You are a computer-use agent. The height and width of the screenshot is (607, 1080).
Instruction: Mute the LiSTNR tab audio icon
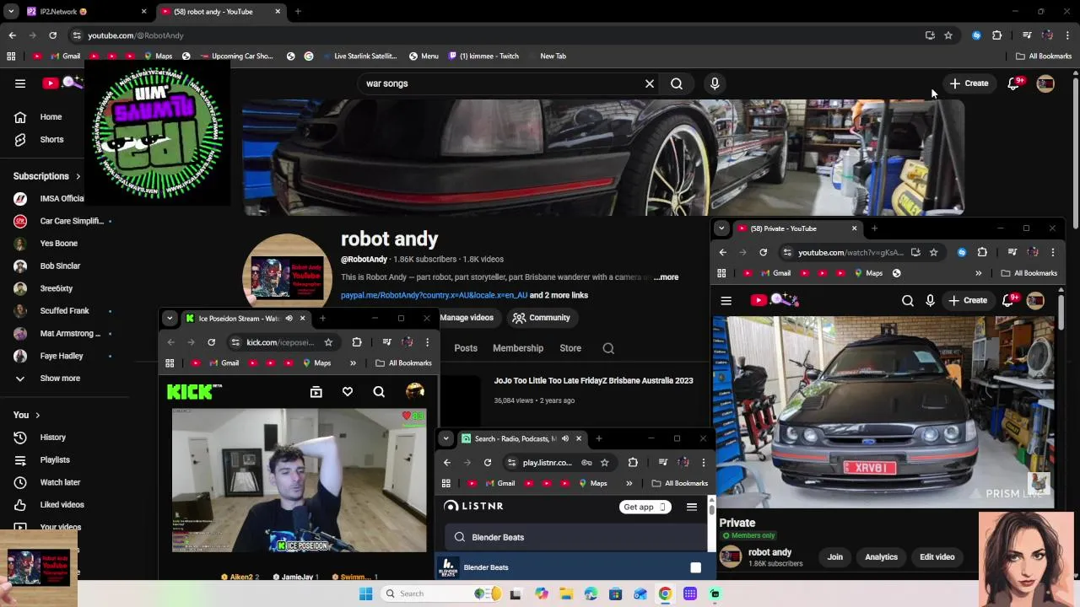(x=565, y=438)
